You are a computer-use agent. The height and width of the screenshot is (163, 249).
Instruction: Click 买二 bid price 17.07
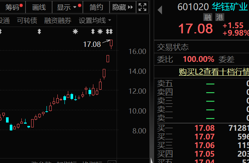tap(204, 137)
